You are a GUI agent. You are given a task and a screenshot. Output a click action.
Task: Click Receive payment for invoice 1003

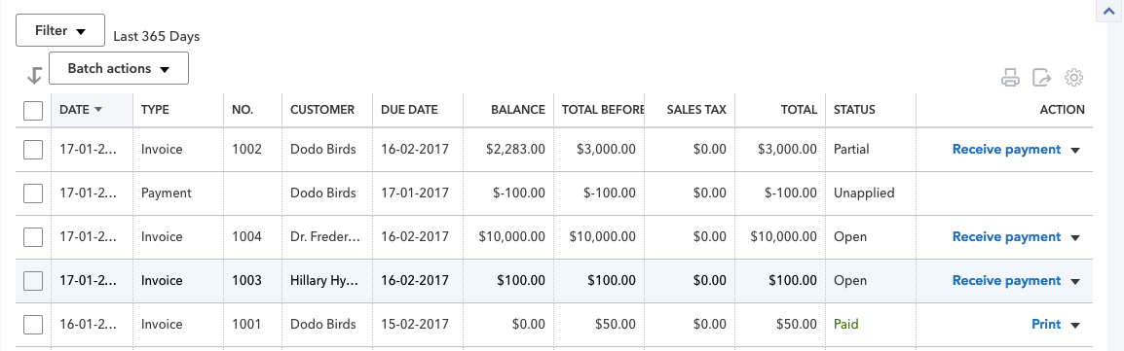coord(1006,281)
